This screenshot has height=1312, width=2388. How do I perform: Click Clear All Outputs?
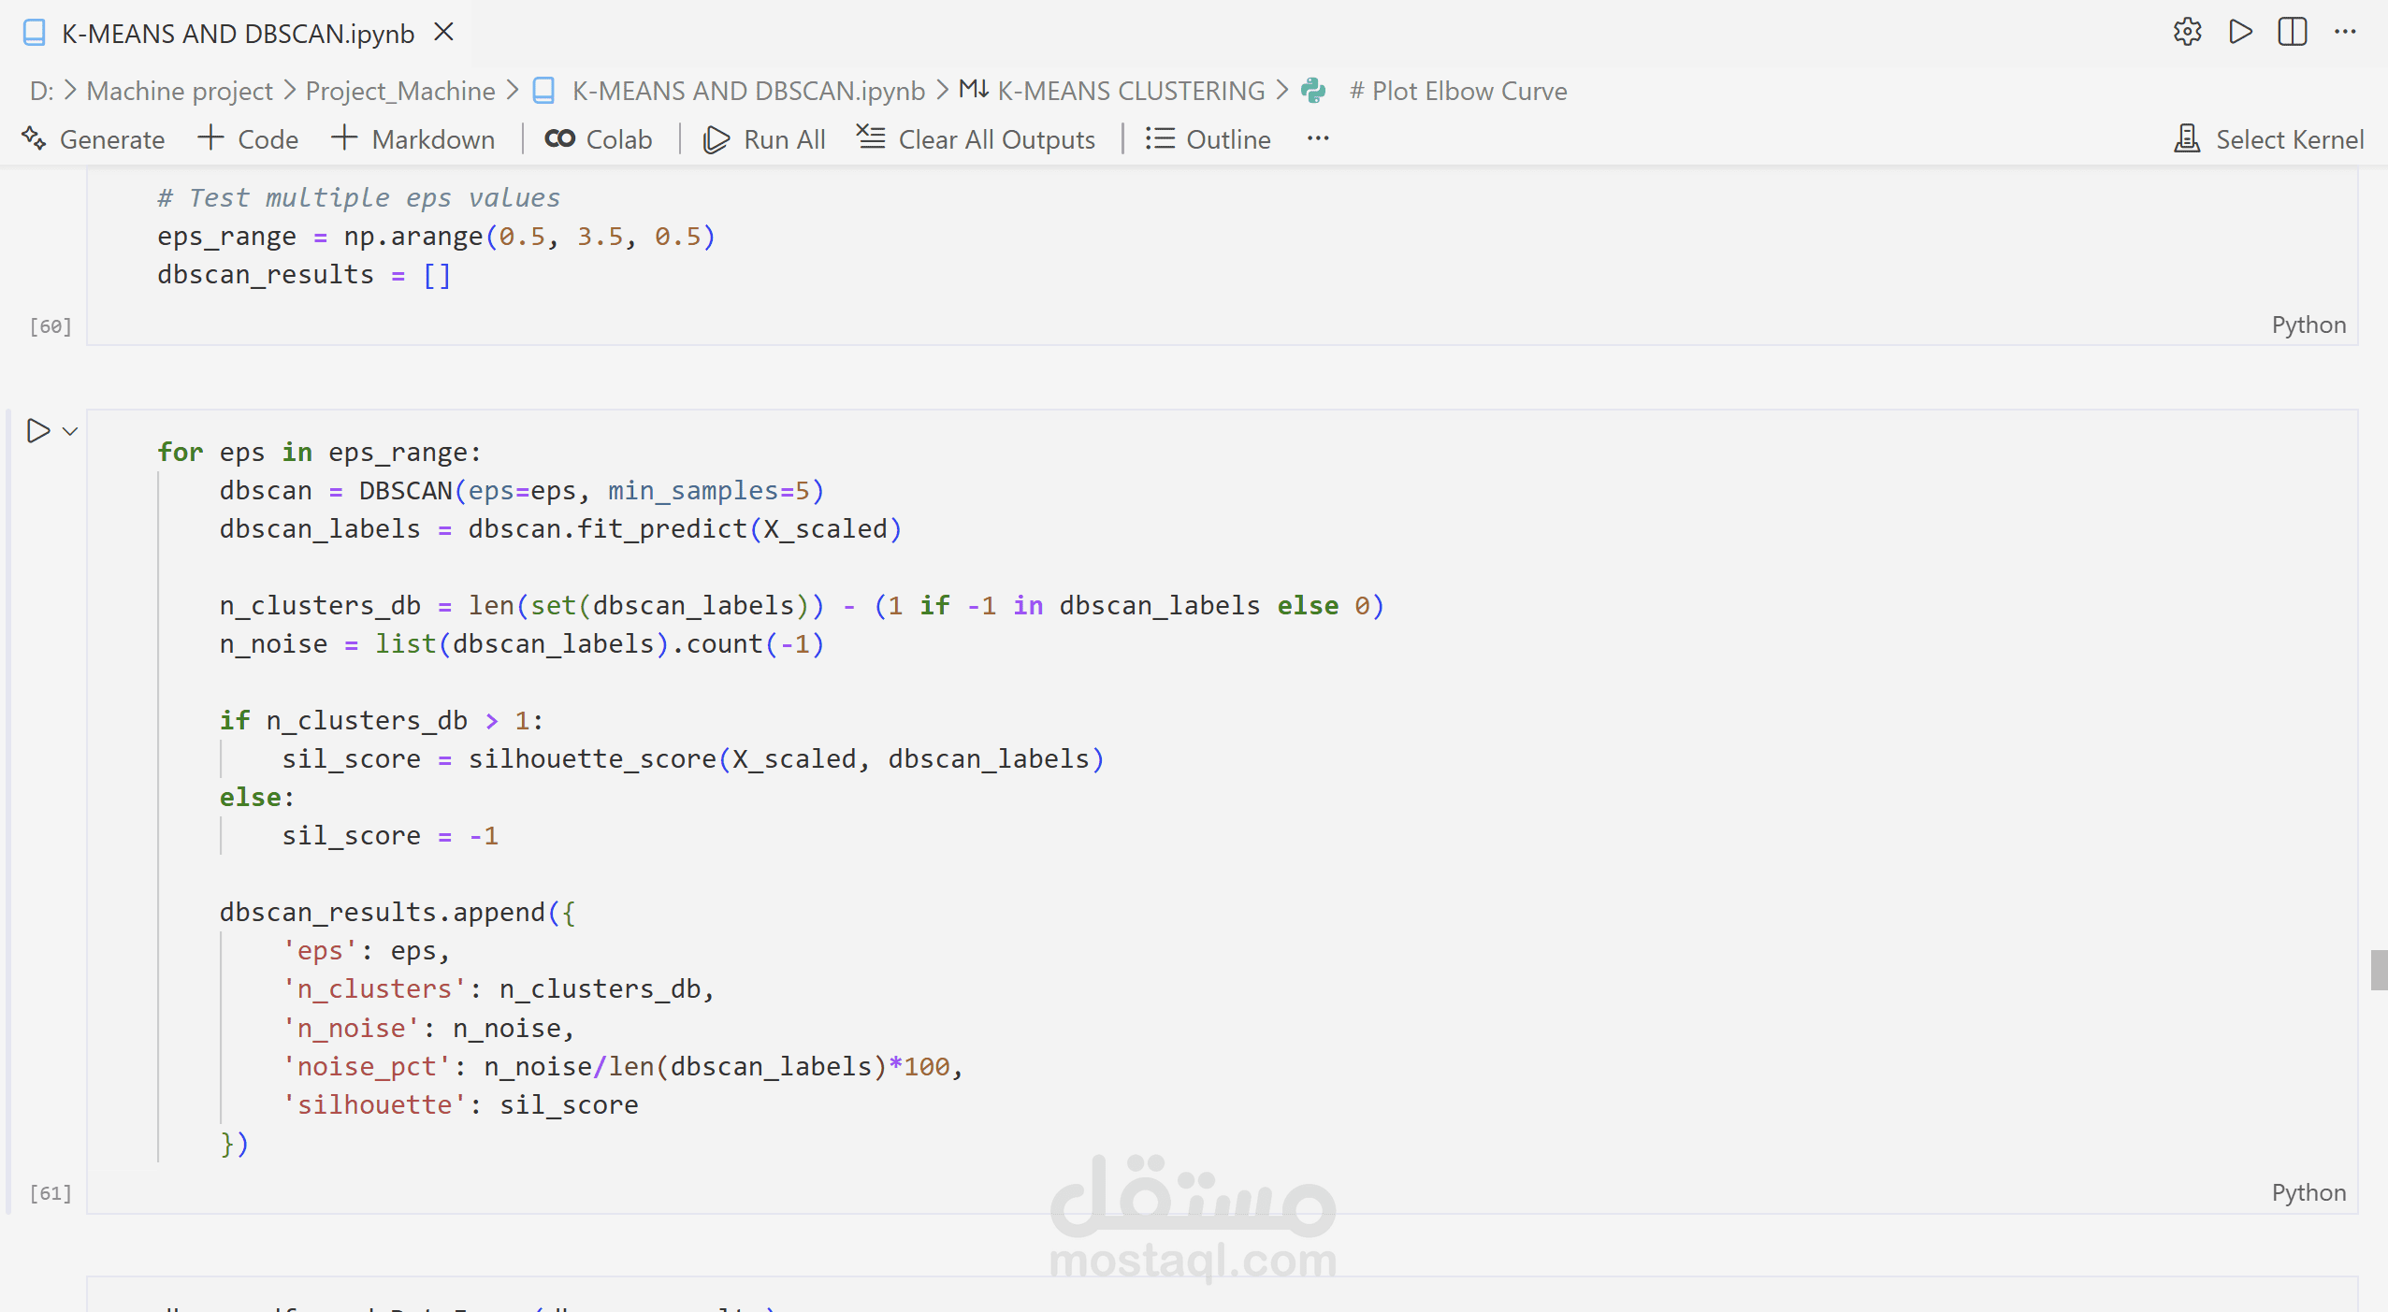tap(976, 139)
